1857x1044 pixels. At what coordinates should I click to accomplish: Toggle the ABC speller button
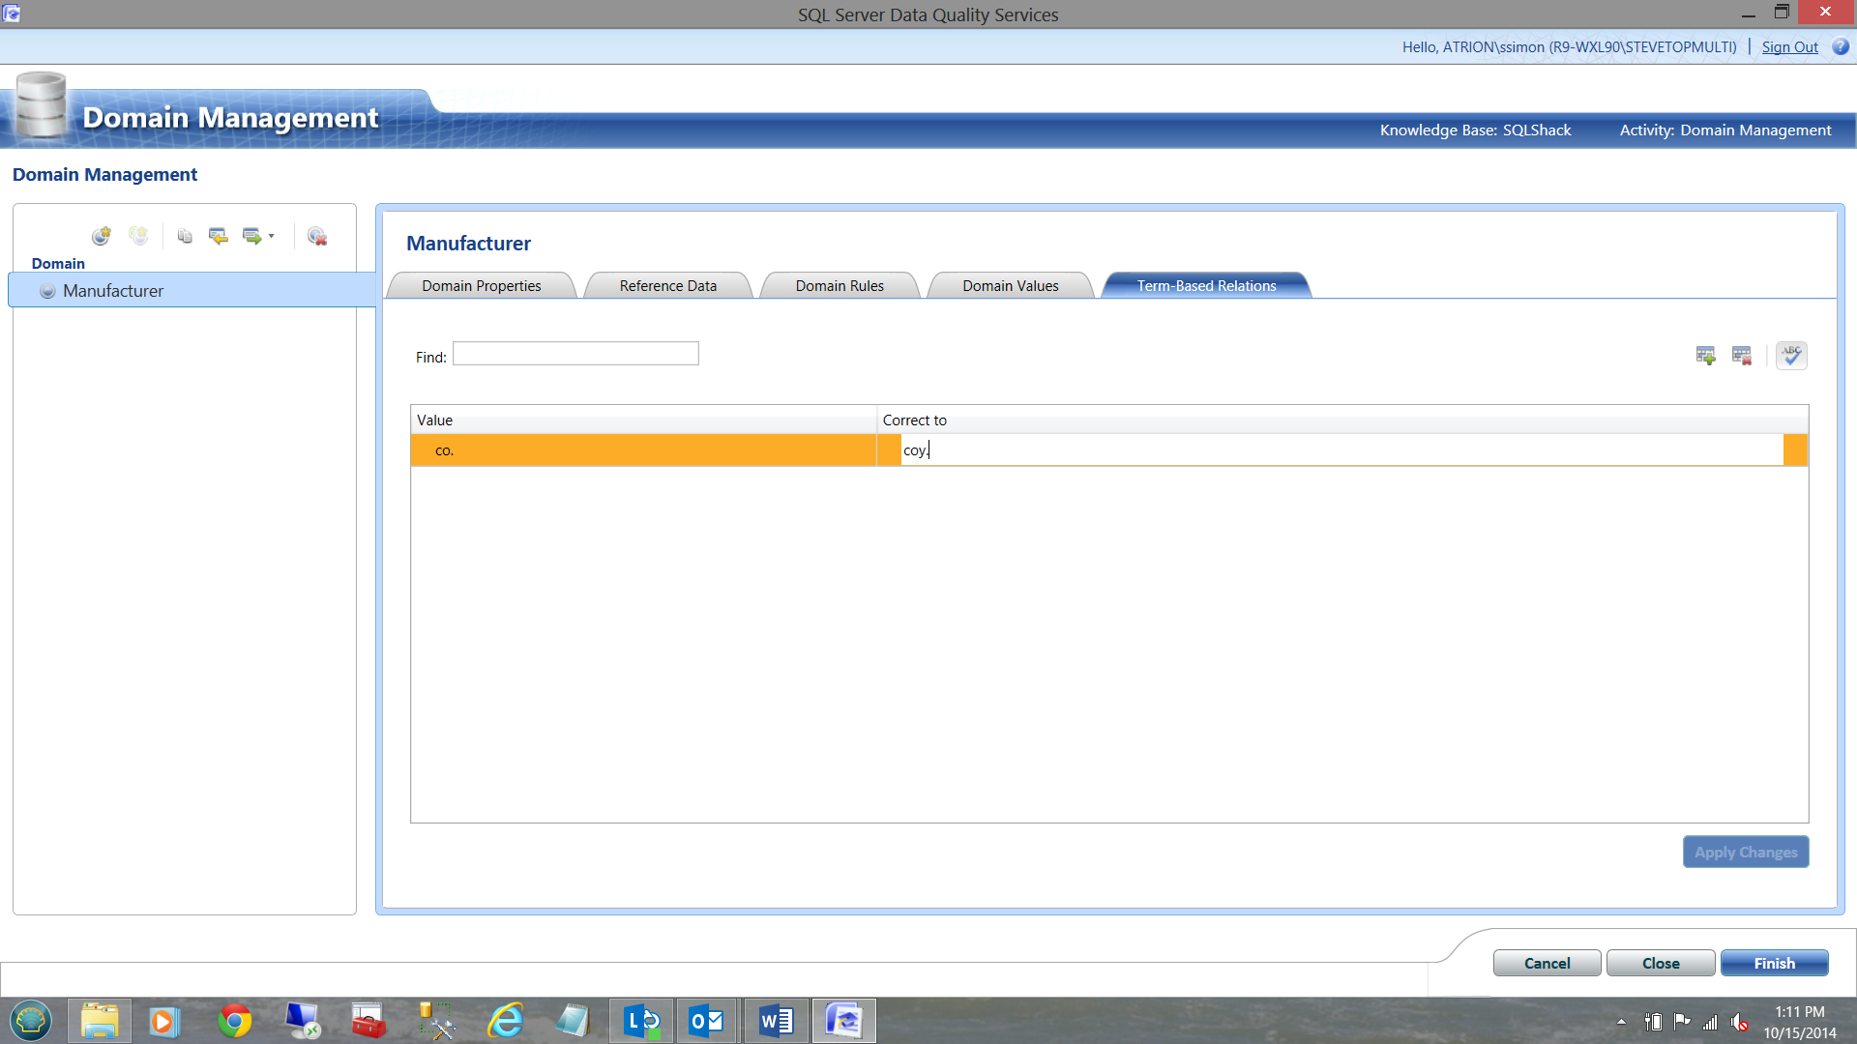point(1791,356)
